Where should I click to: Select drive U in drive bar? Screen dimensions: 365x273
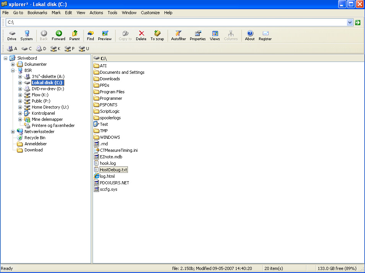(84, 49)
